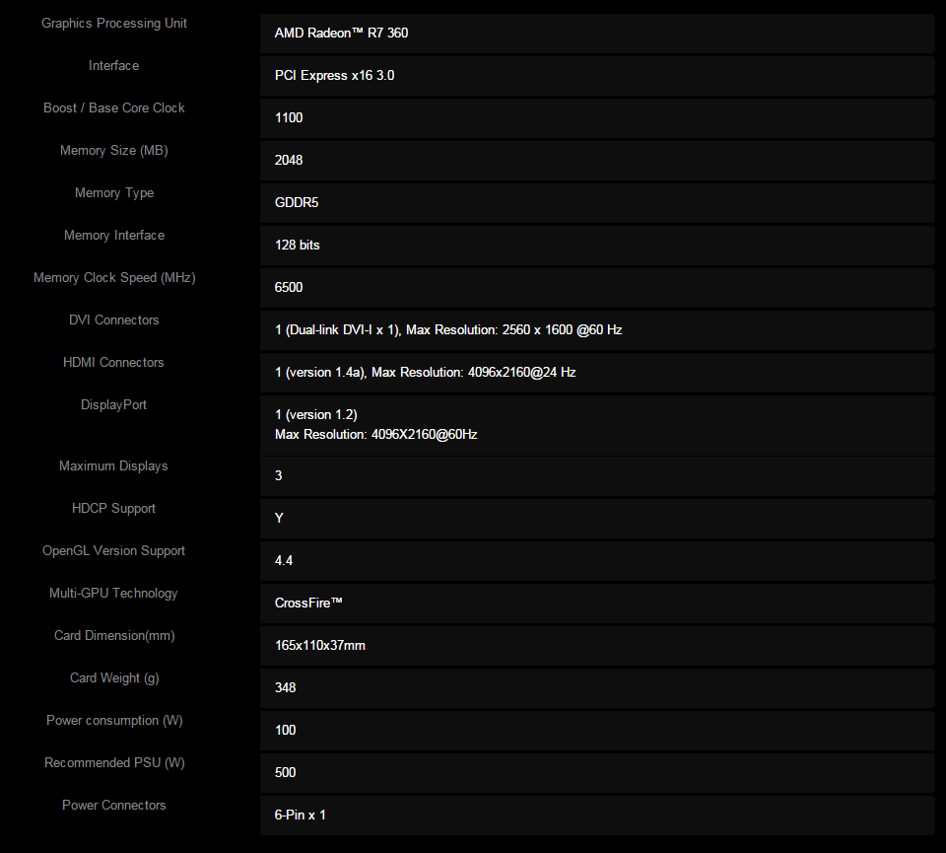Select the 128 bits memory interface value
This screenshot has height=853, width=946.
[298, 245]
